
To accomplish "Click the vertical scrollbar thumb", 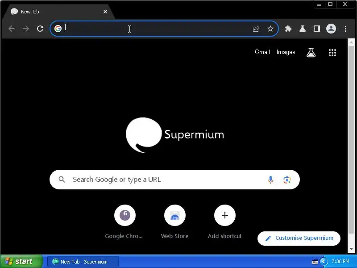I will tap(351, 139).
